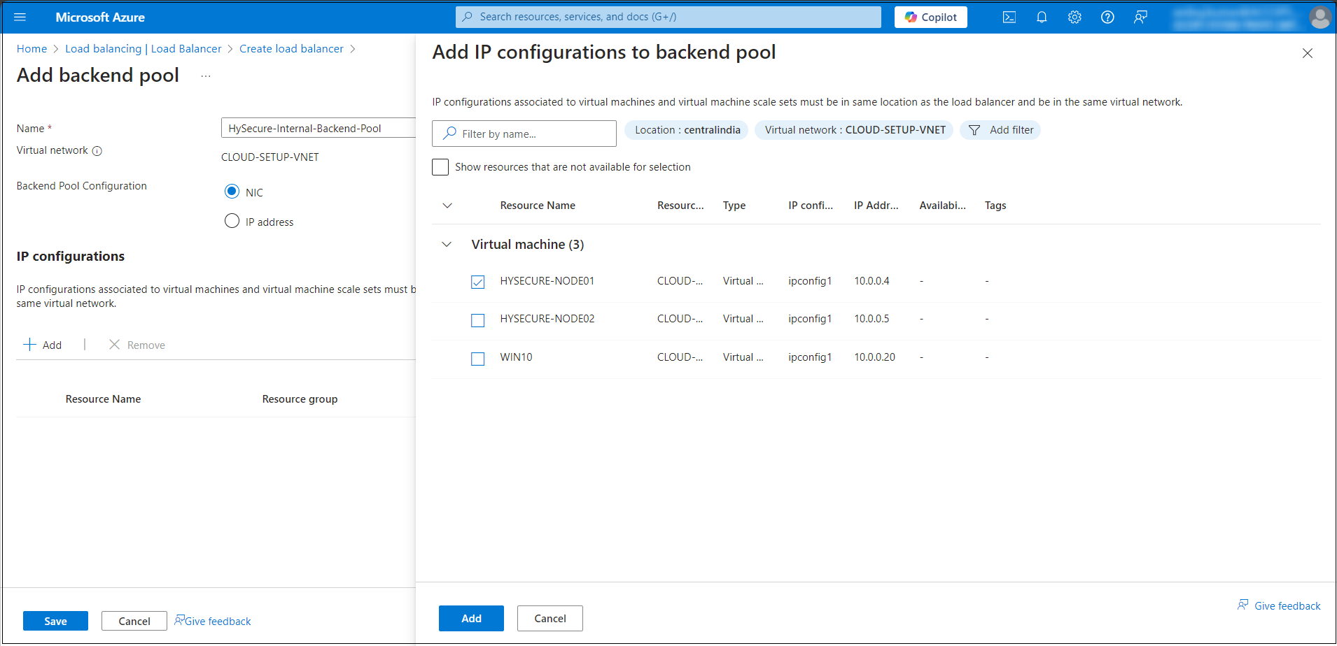The height and width of the screenshot is (646, 1337).
Task: Open the notifications bell
Action: tap(1042, 17)
